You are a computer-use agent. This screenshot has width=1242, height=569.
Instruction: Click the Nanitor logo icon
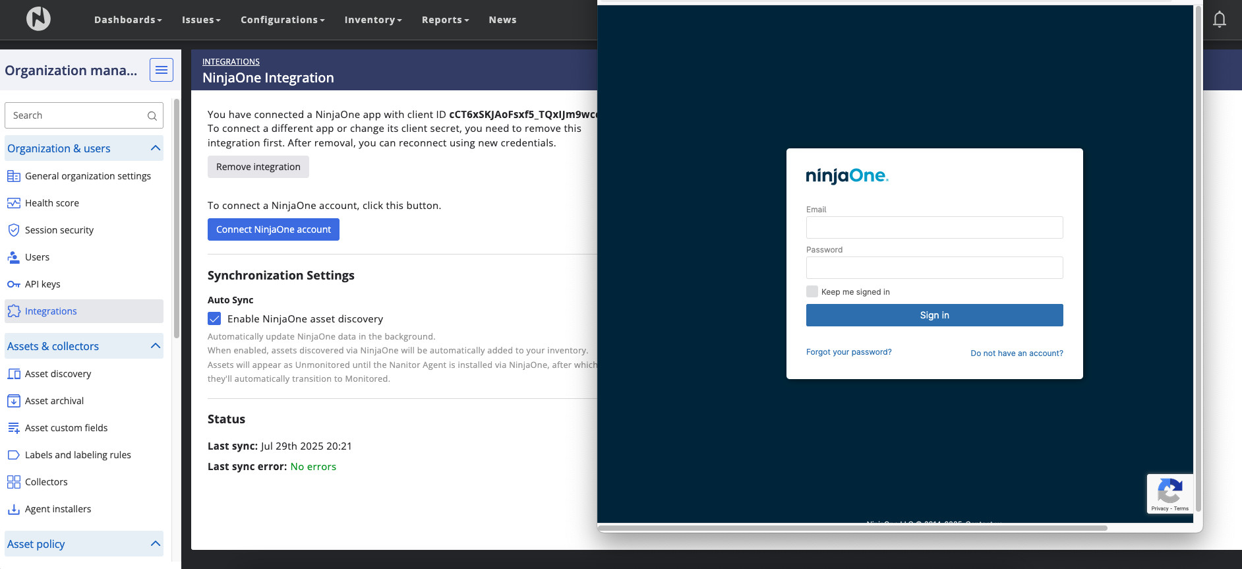coord(38,18)
